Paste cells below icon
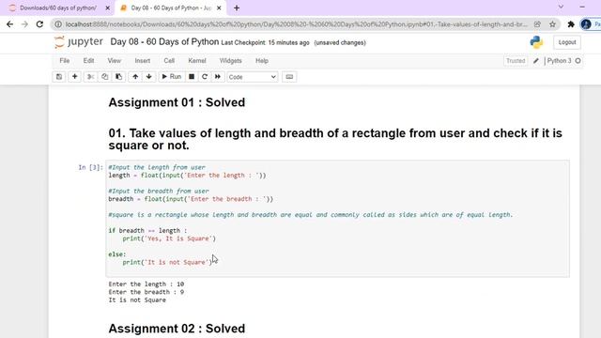Viewport: 601px width, 338px height. point(119,77)
